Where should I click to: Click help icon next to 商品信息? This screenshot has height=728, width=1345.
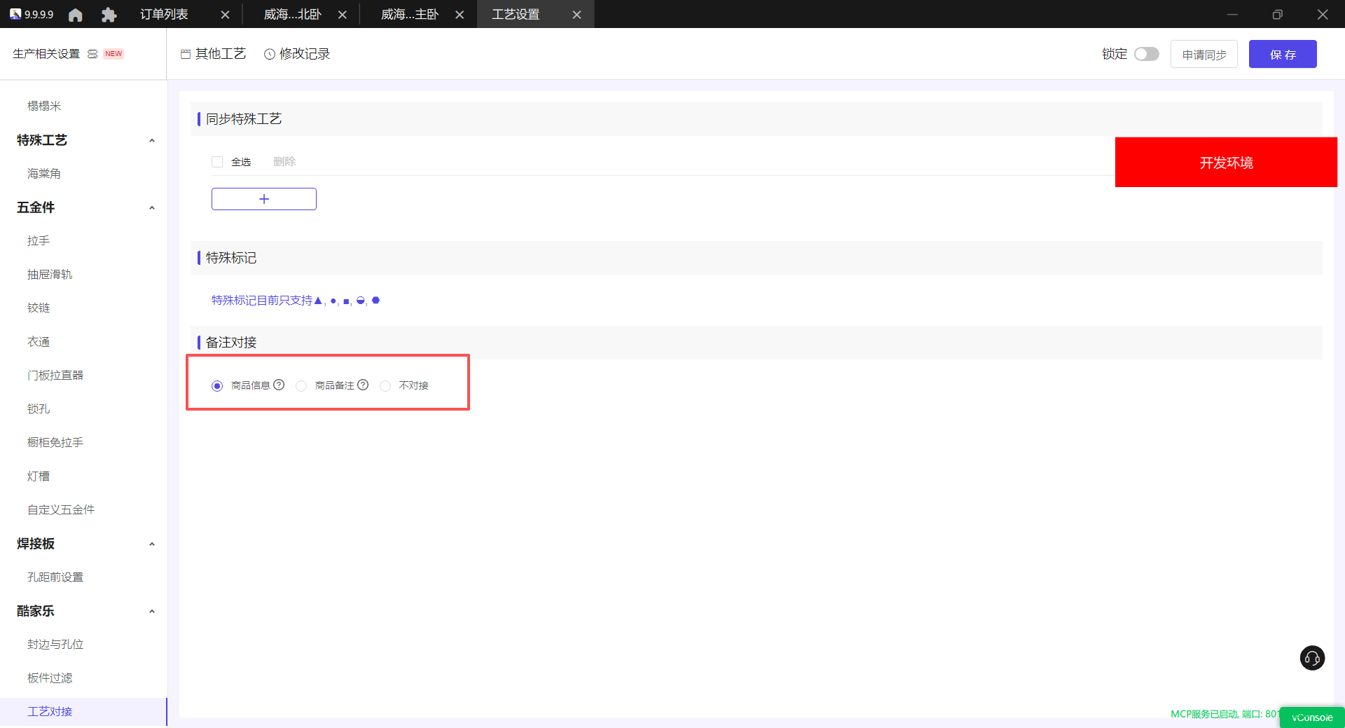click(279, 385)
